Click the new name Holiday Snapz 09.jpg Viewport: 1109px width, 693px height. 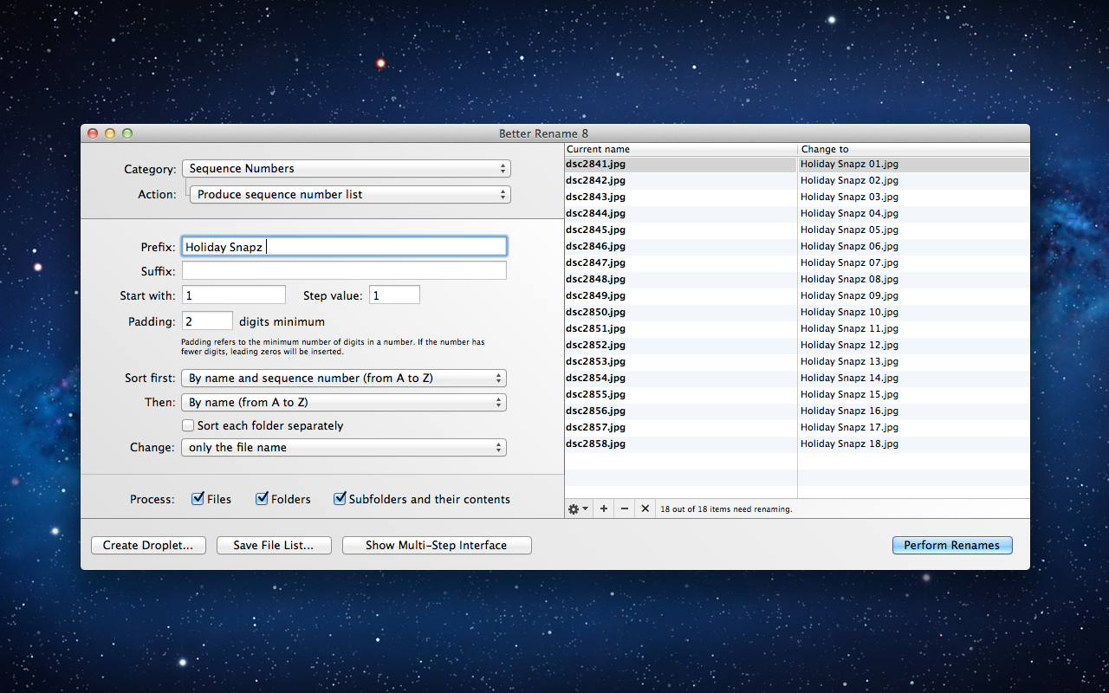tap(849, 295)
